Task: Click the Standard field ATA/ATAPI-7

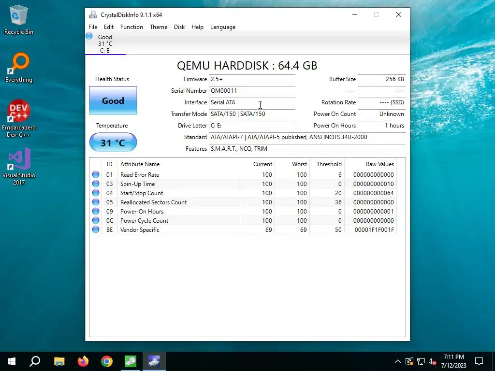Action: tap(307, 137)
